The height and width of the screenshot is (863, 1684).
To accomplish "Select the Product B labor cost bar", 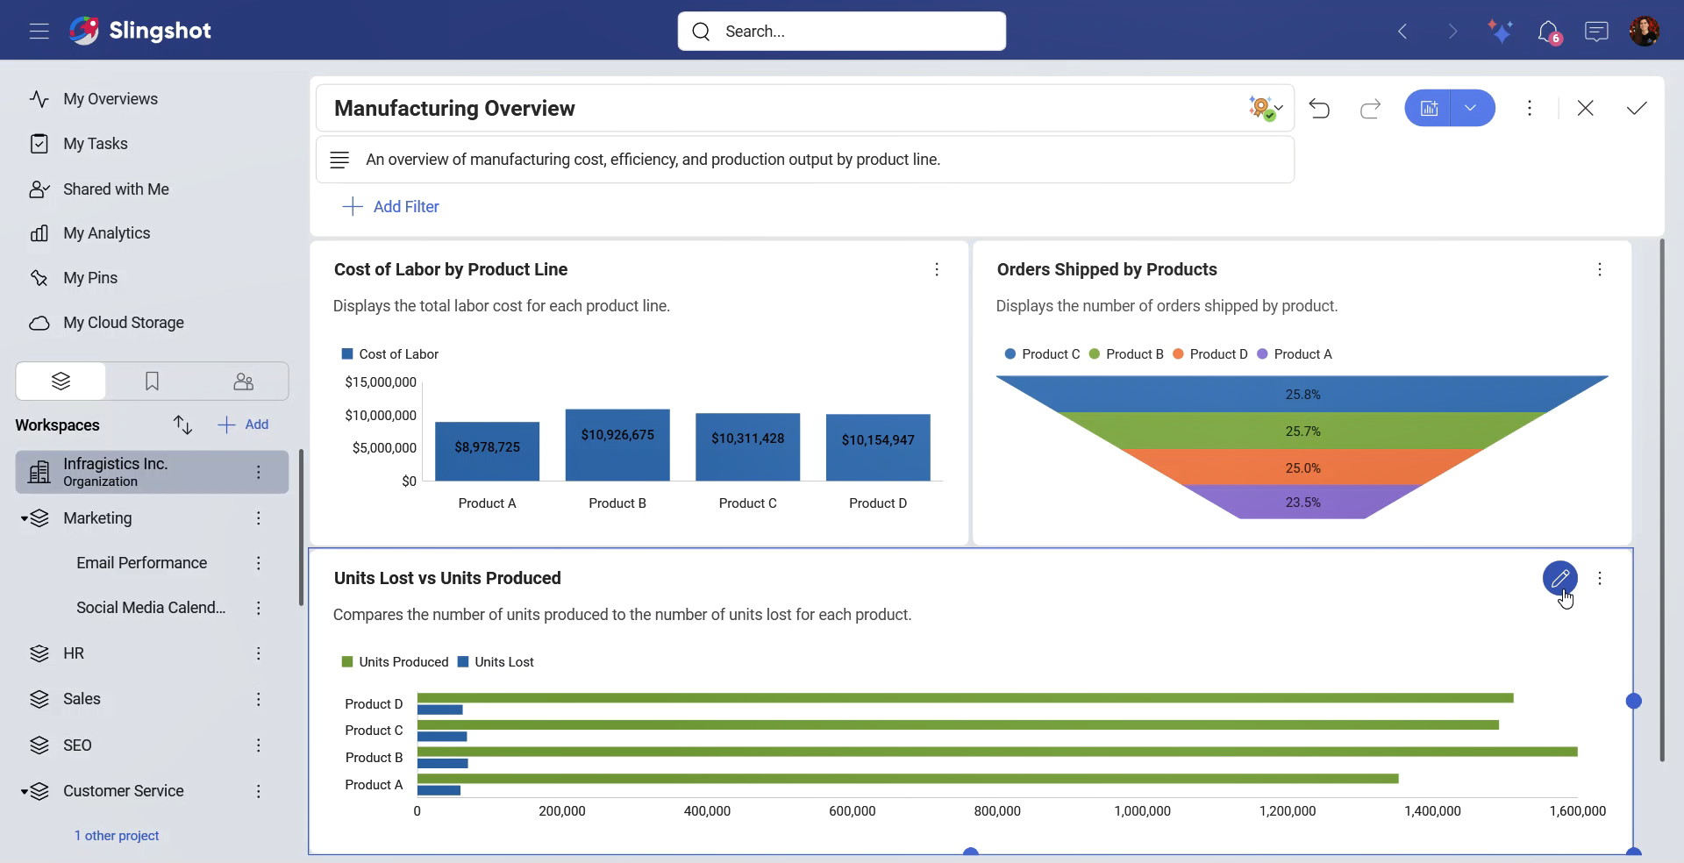I will tap(617, 445).
